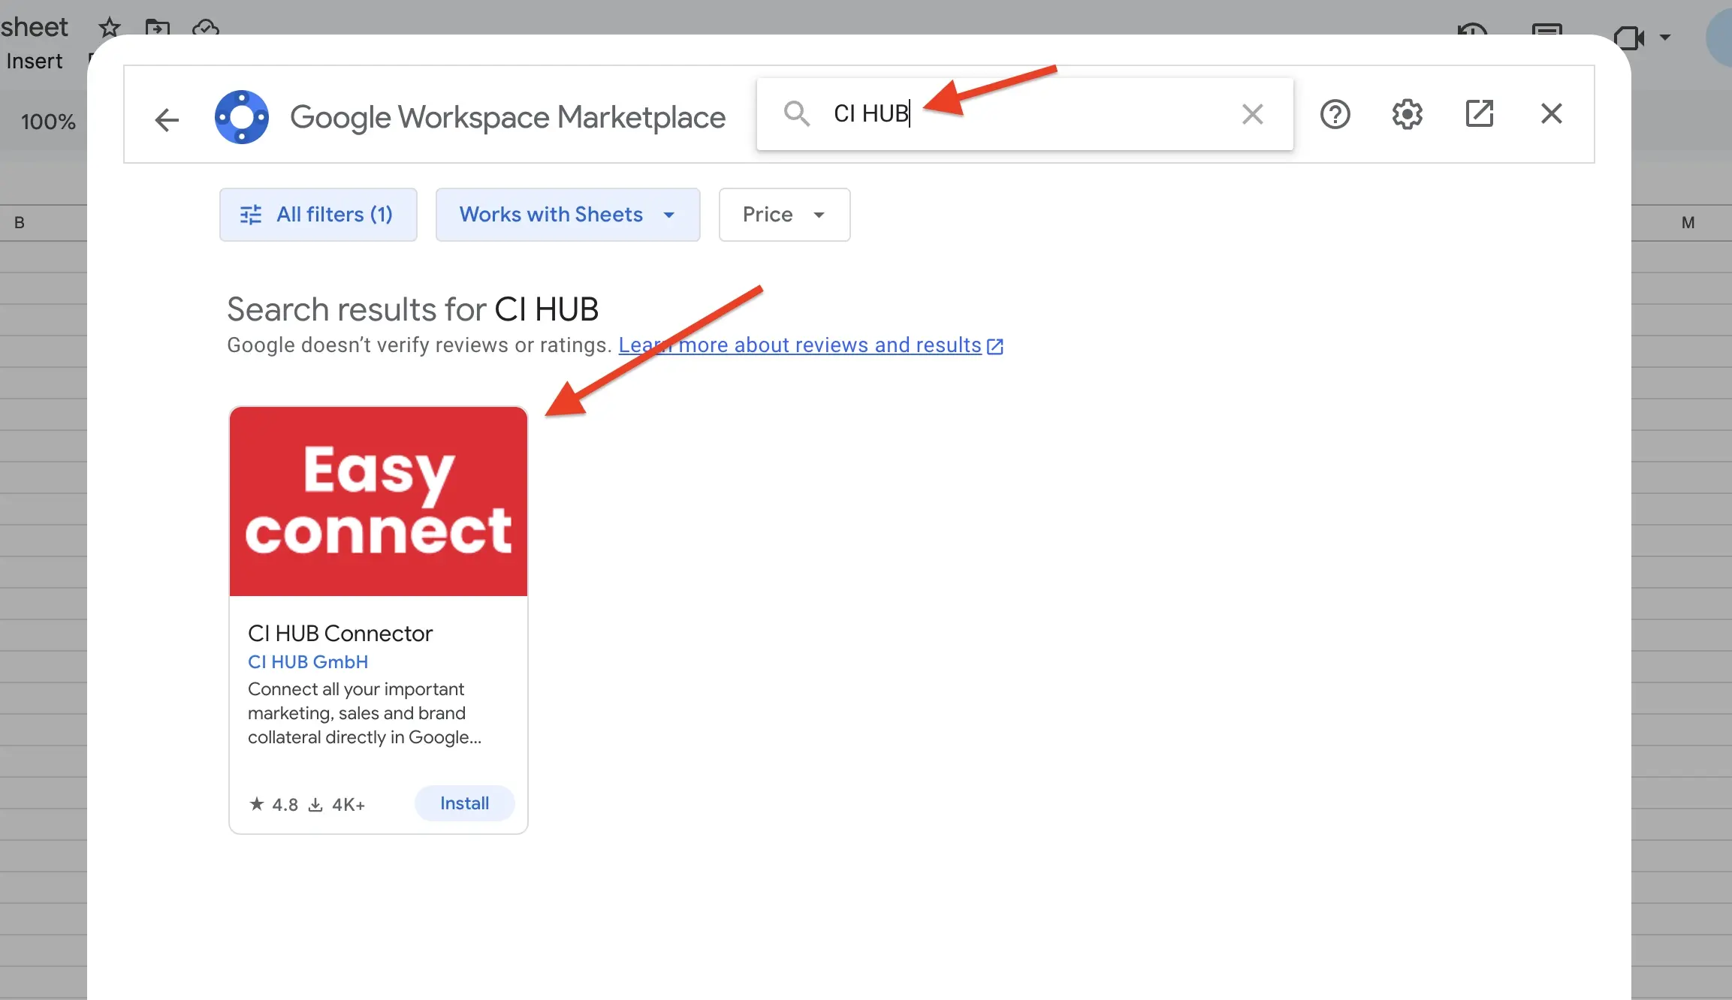This screenshot has height=1000, width=1732.
Task: Click the Google Workspace Marketplace logo
Action: point(242,117)
